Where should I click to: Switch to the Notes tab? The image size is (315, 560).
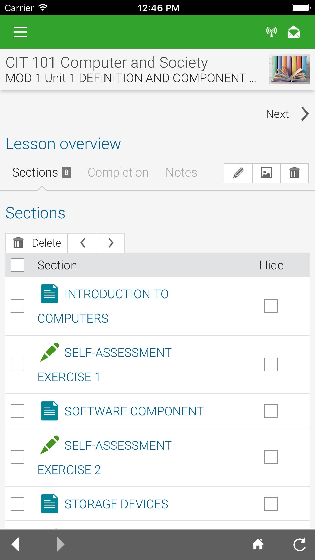click(181, 173)
